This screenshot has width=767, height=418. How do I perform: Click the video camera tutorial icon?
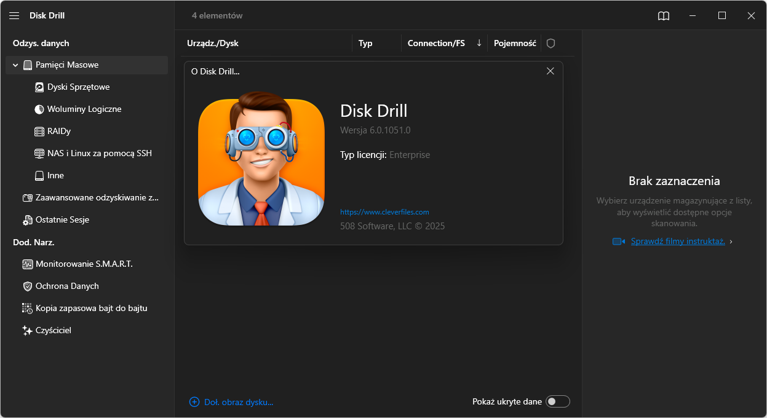(619, 242)
